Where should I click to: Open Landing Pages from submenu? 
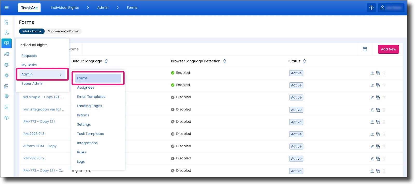(89, 106)
